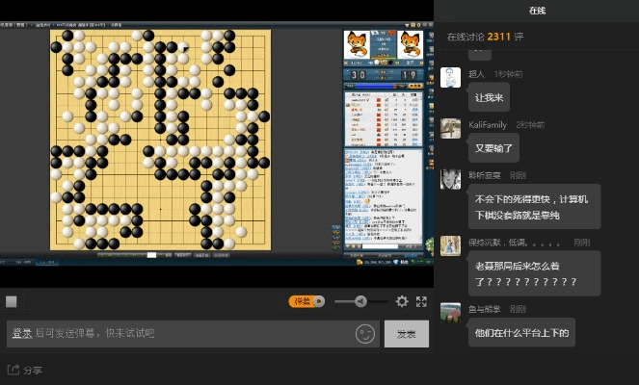
Task: Select the 在线 tab header
Action: 537,11
